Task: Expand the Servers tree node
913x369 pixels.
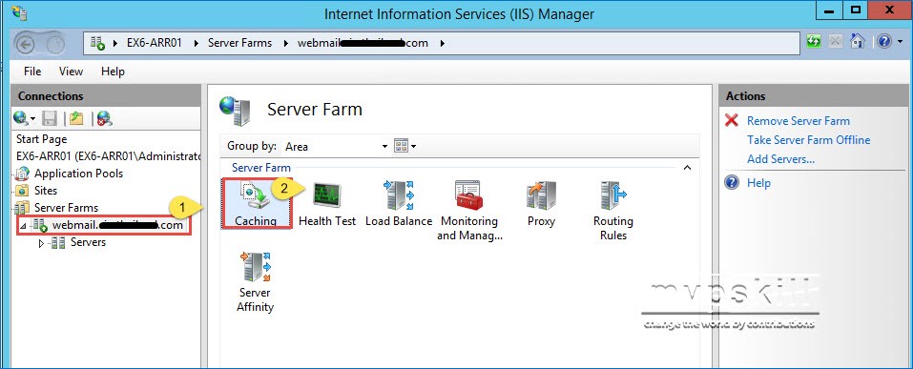Action: click(x=41, y=243)
